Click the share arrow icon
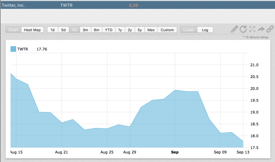This screenshot has height=162, width=275. click(261, 29)
